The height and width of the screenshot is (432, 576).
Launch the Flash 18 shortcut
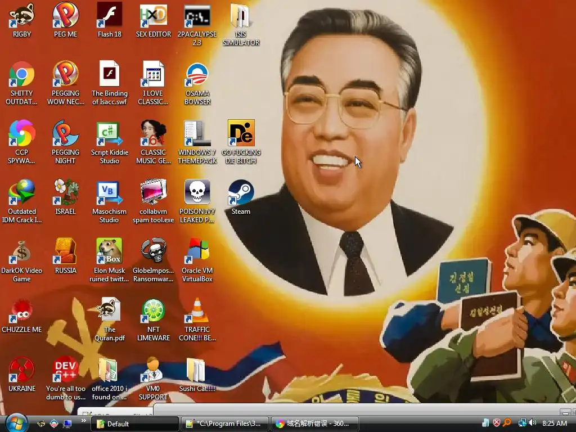(x=110, y=20)
